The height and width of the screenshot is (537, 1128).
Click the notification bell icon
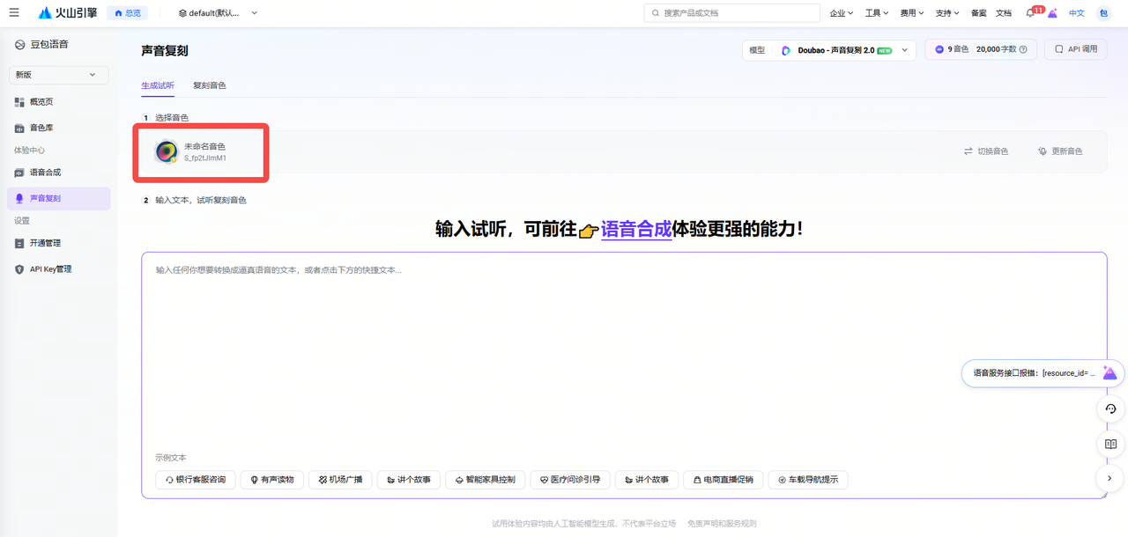click(x=1030, y=13)
